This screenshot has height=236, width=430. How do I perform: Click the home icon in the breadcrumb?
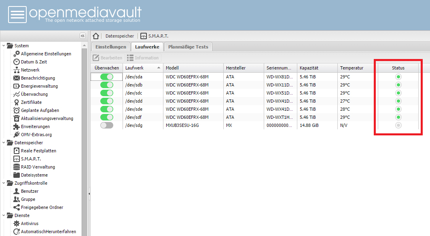tap(95, 36)
